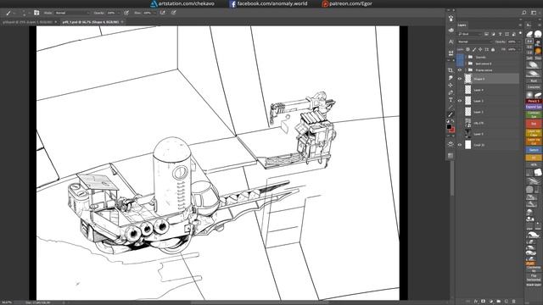543x305 pixels.
Task: Hide the Shape 4 layer eye
Action: (x=460, y=79)
